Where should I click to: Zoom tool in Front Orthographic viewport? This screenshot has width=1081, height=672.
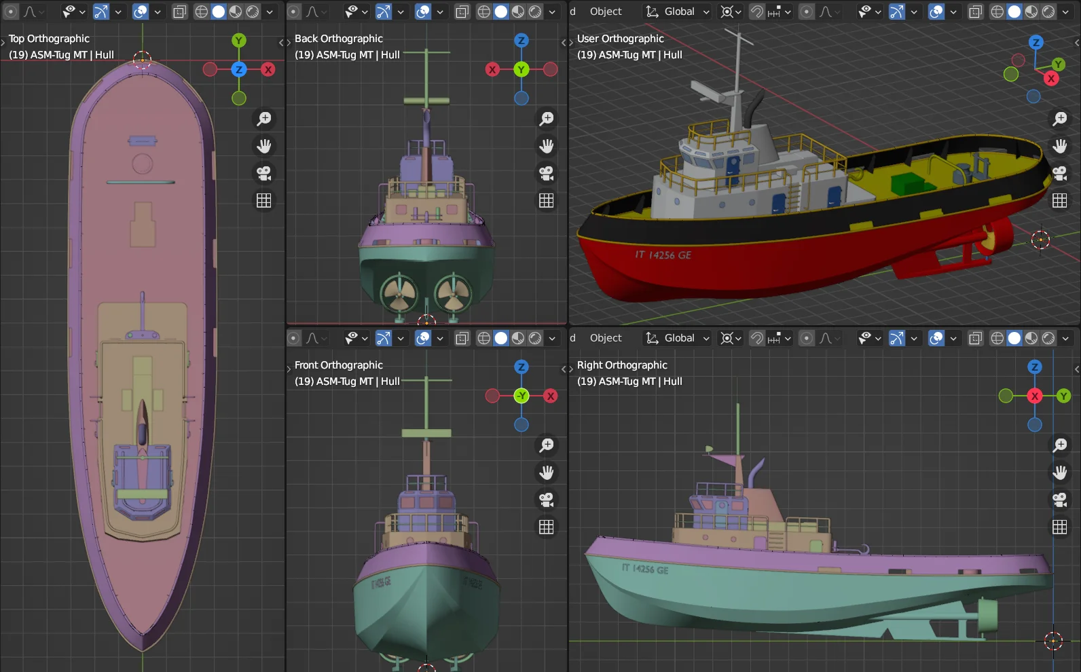coord(547,445)
